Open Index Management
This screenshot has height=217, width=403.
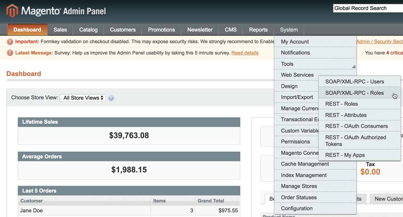pos(315,175)
